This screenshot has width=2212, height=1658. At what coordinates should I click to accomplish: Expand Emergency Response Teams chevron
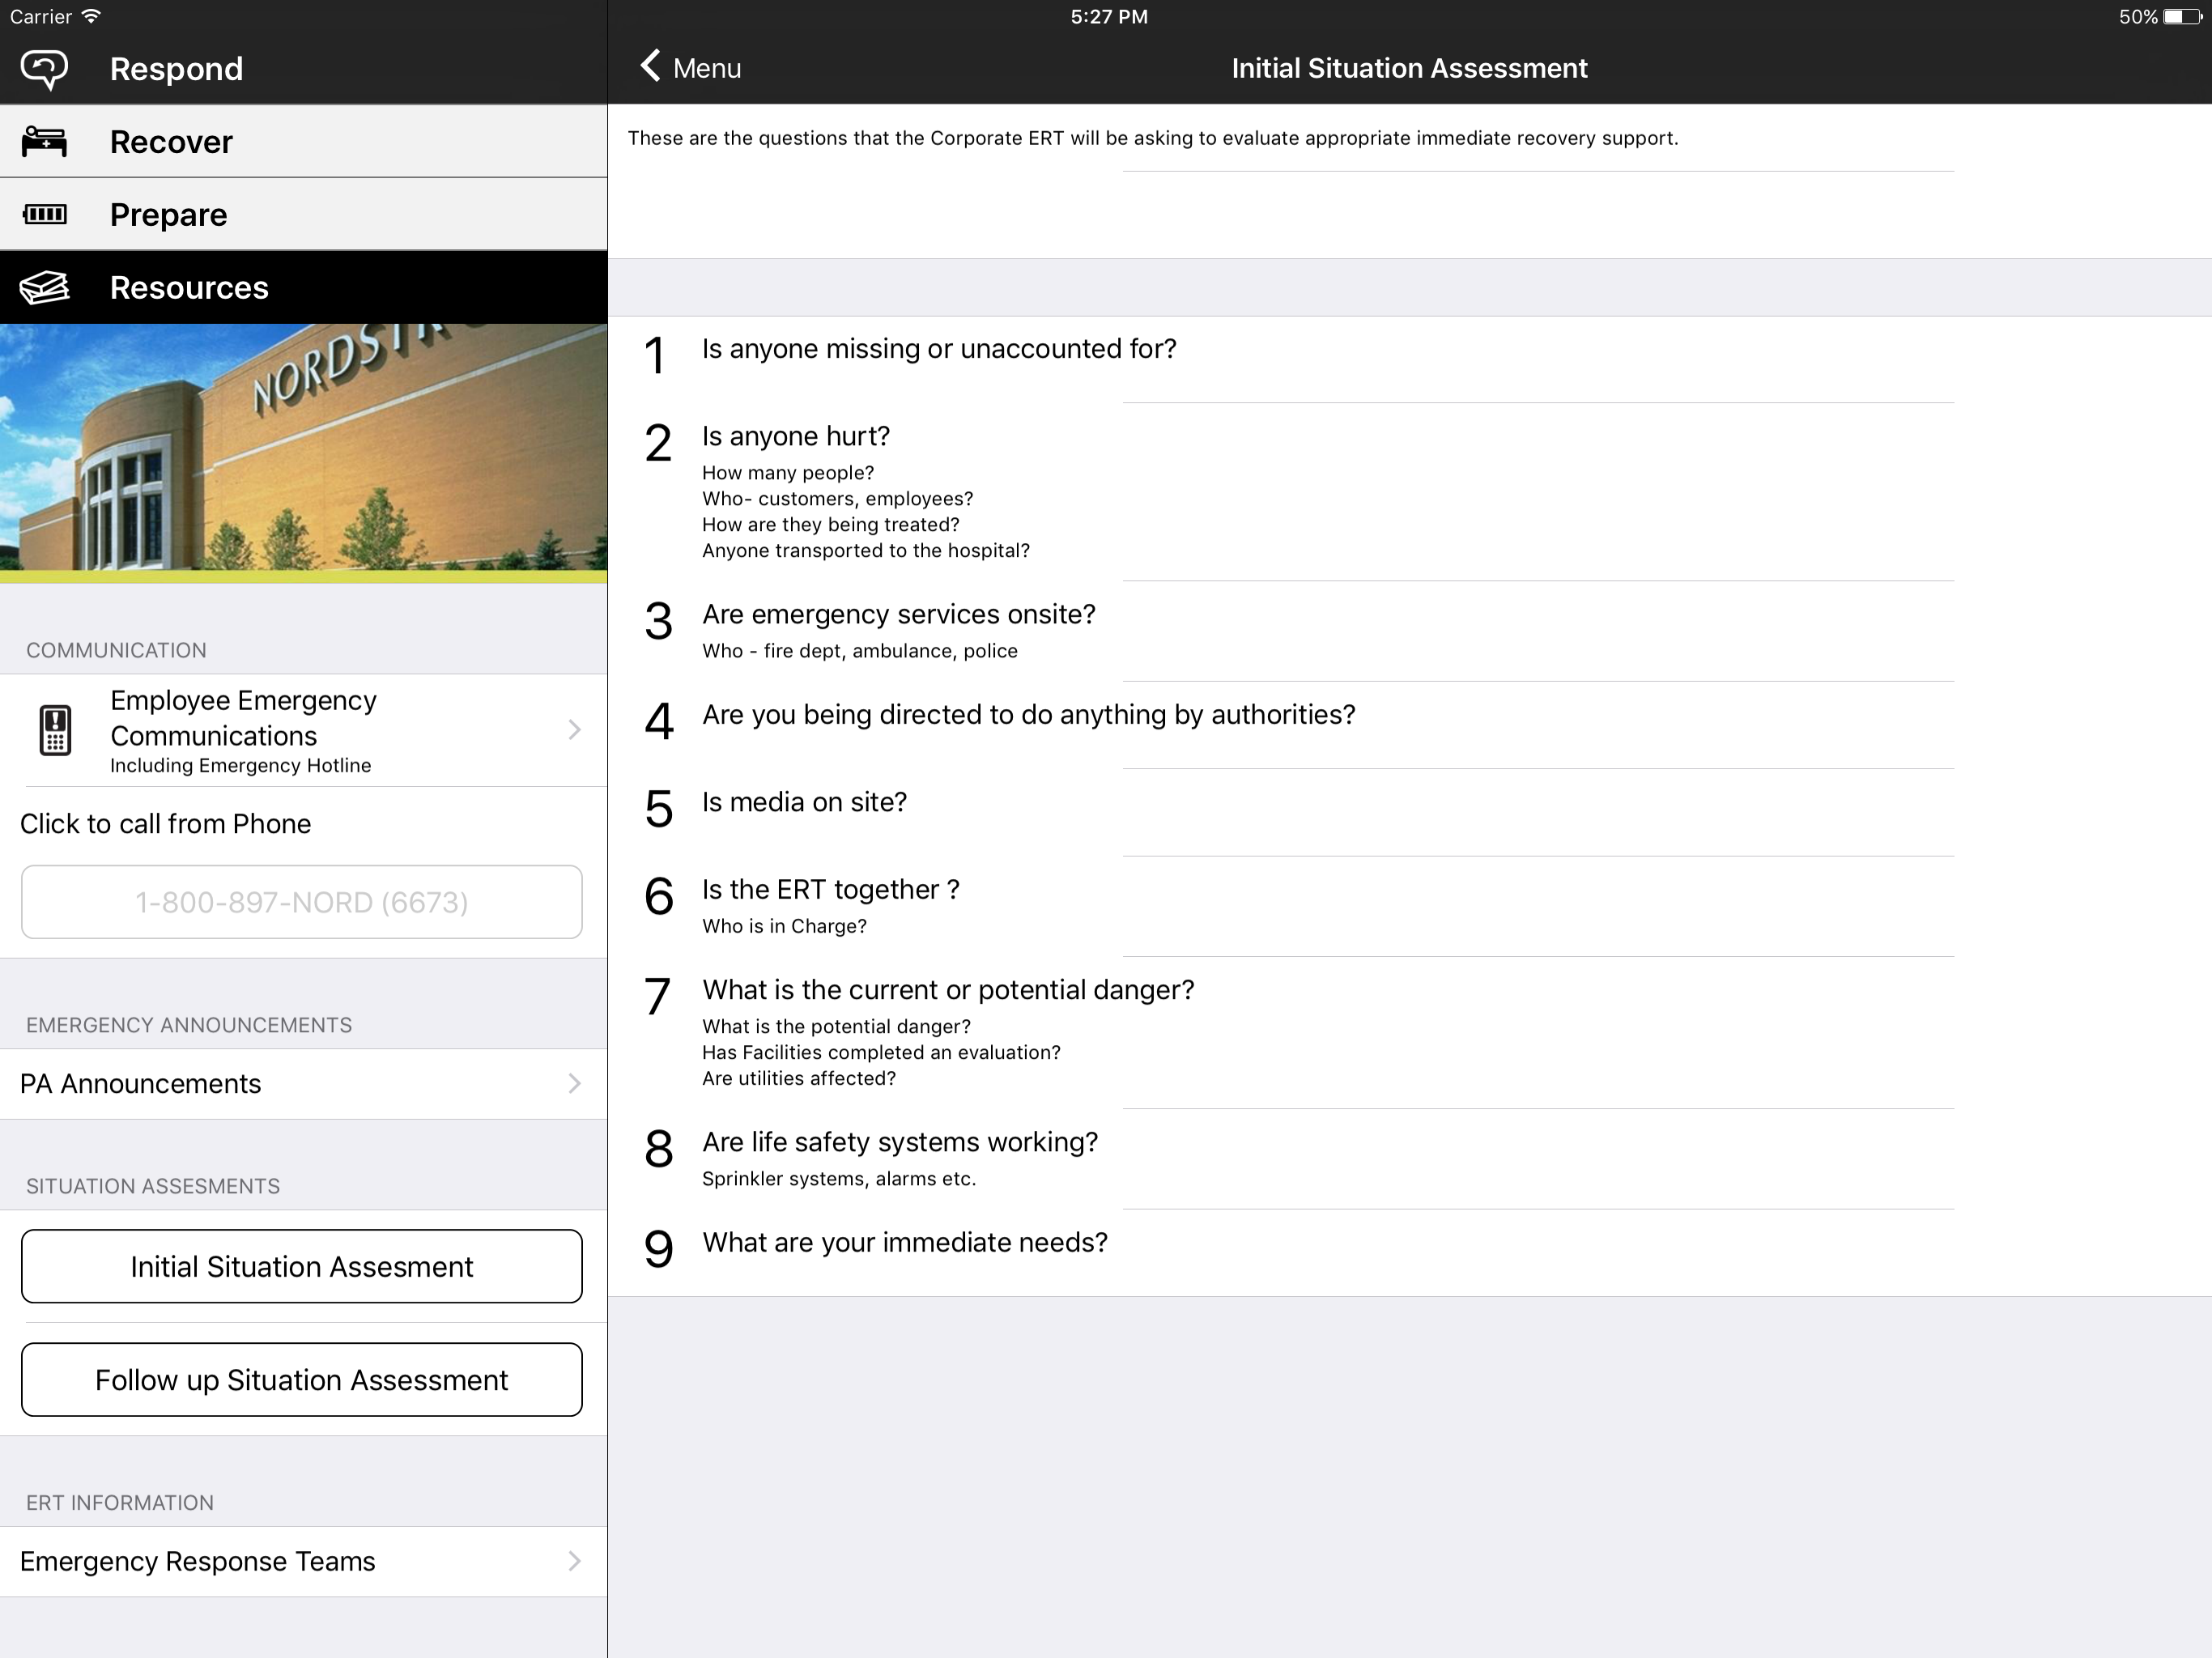coord(574,1561)
